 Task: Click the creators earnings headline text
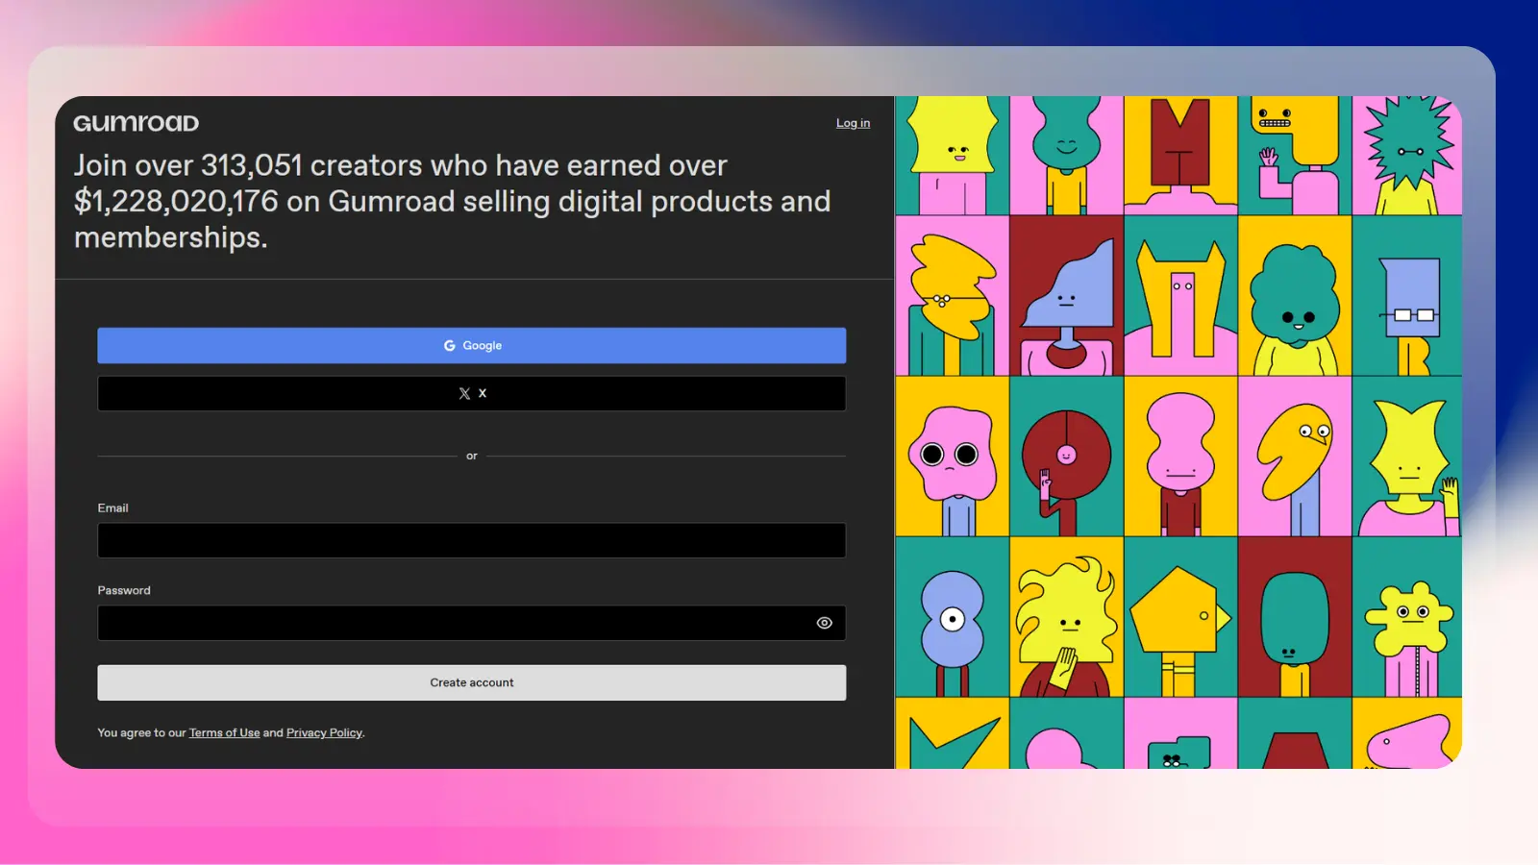pos(453,201)
